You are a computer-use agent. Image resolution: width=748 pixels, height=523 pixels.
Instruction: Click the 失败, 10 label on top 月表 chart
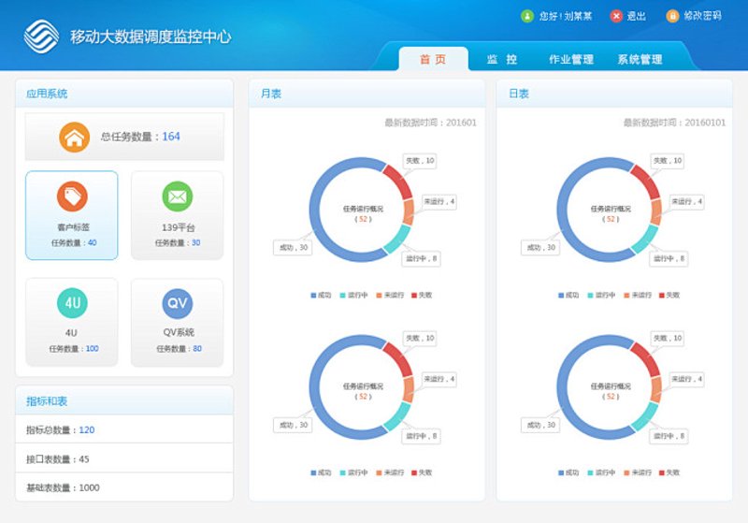point(420,161)
